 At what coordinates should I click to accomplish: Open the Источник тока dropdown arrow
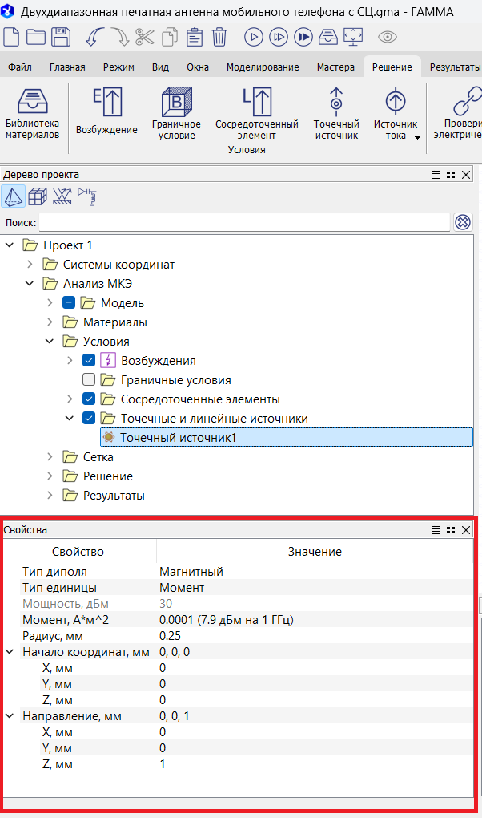[x=417, y=137]
